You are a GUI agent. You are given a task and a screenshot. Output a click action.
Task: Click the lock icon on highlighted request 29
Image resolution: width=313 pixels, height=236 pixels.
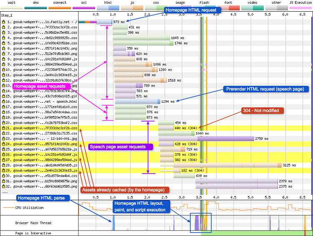point(3,171)
